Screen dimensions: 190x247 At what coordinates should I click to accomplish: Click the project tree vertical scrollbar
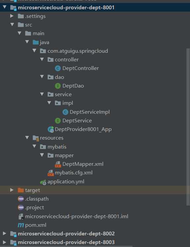(x=188, y=127)
